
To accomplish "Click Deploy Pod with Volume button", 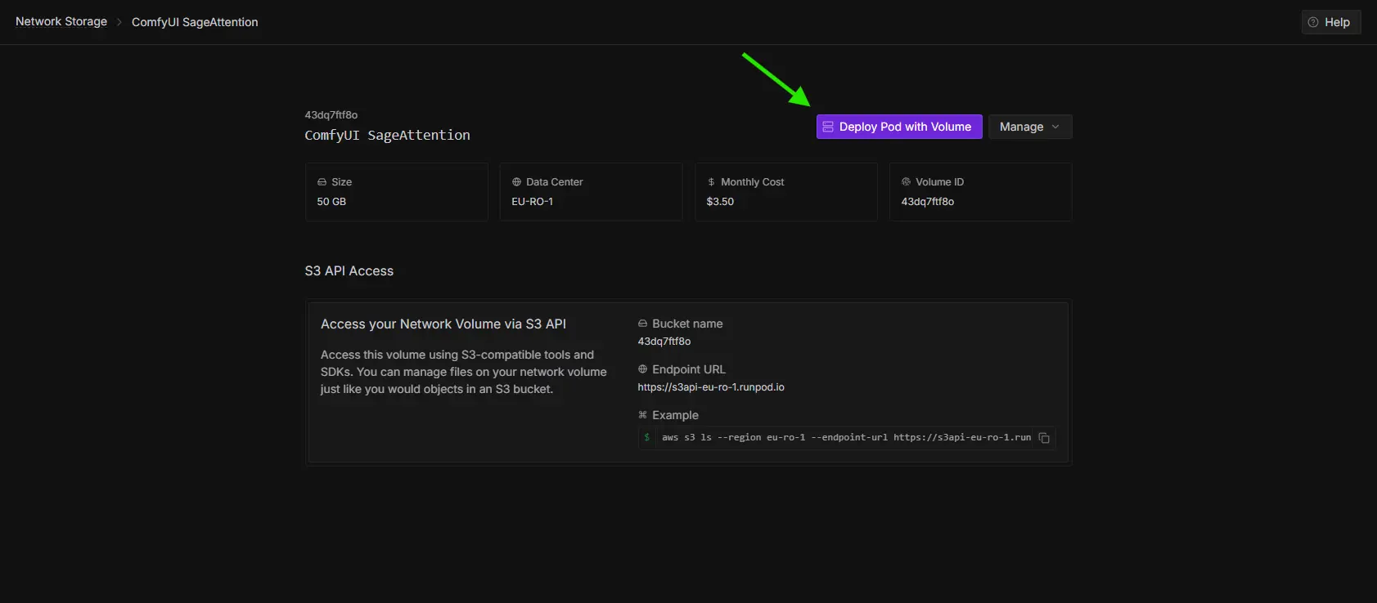I will point(899,127).
